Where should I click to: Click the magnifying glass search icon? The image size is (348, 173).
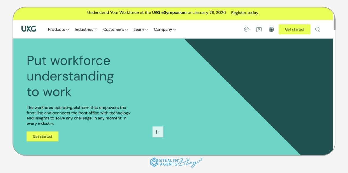[x=318, y=29]
